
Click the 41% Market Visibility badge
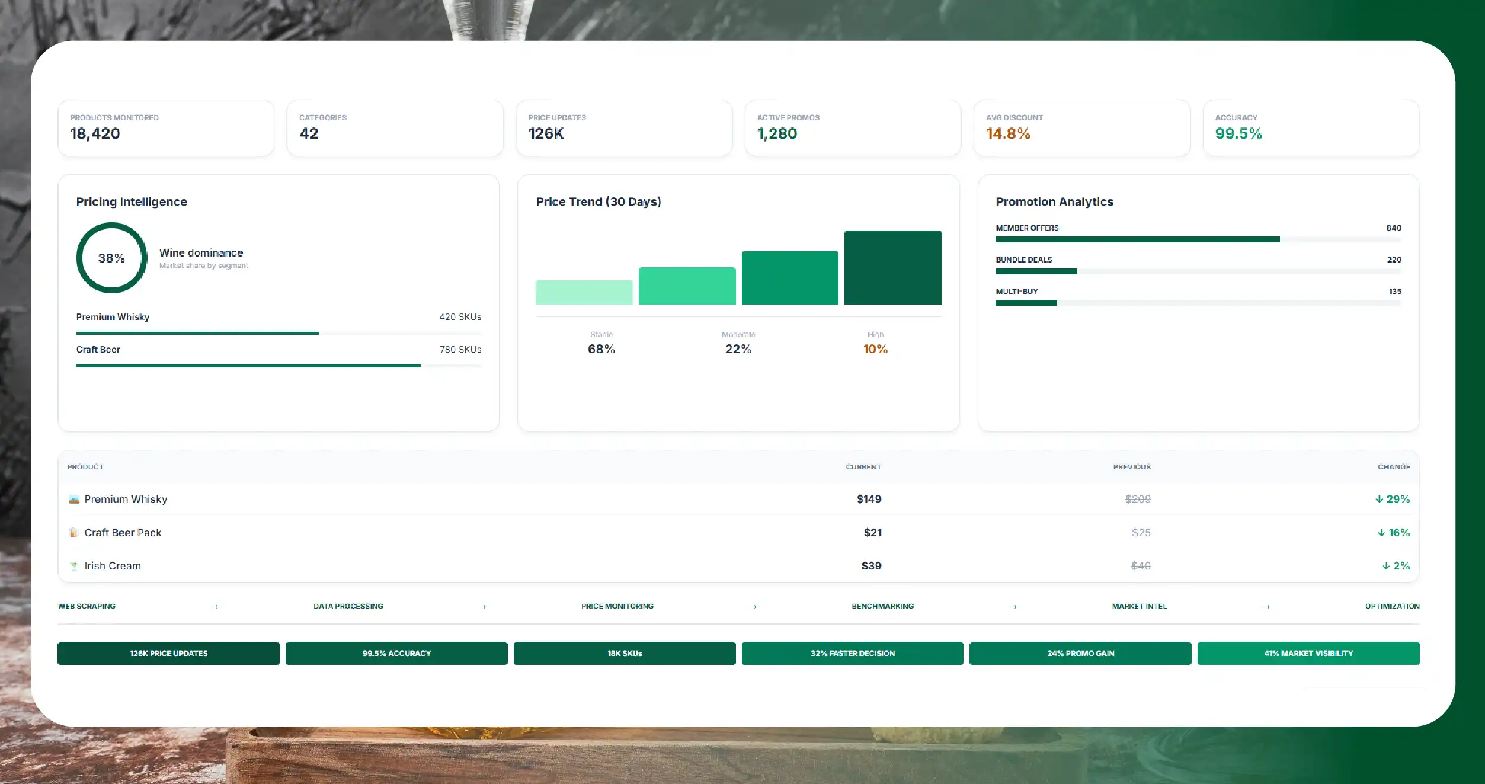[1308, 653]
